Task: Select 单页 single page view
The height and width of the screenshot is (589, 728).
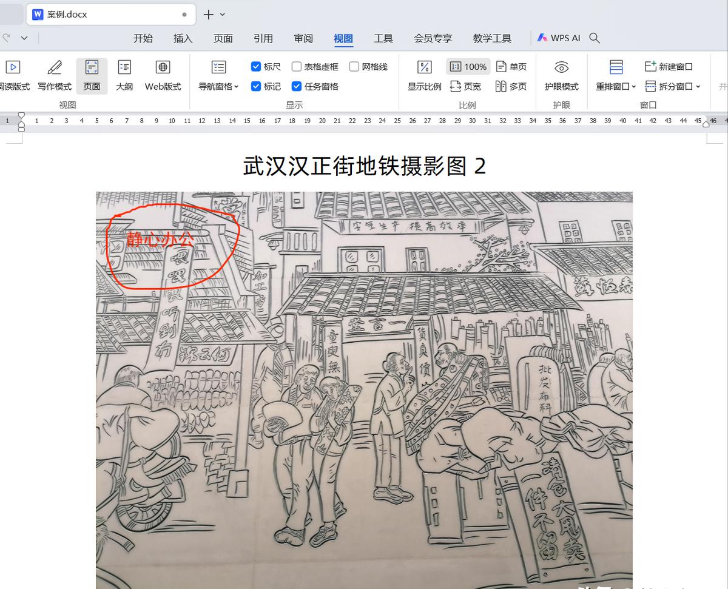Action: click(x=511, y=67)
